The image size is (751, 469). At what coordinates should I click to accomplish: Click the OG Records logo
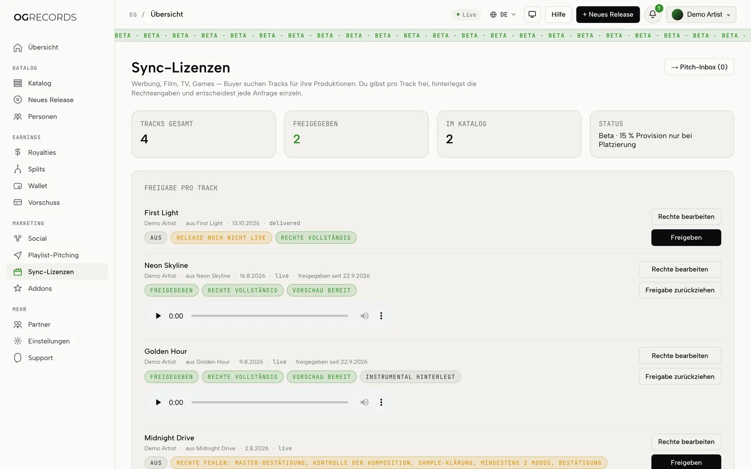pyautogui.click(x=45, y=17)
